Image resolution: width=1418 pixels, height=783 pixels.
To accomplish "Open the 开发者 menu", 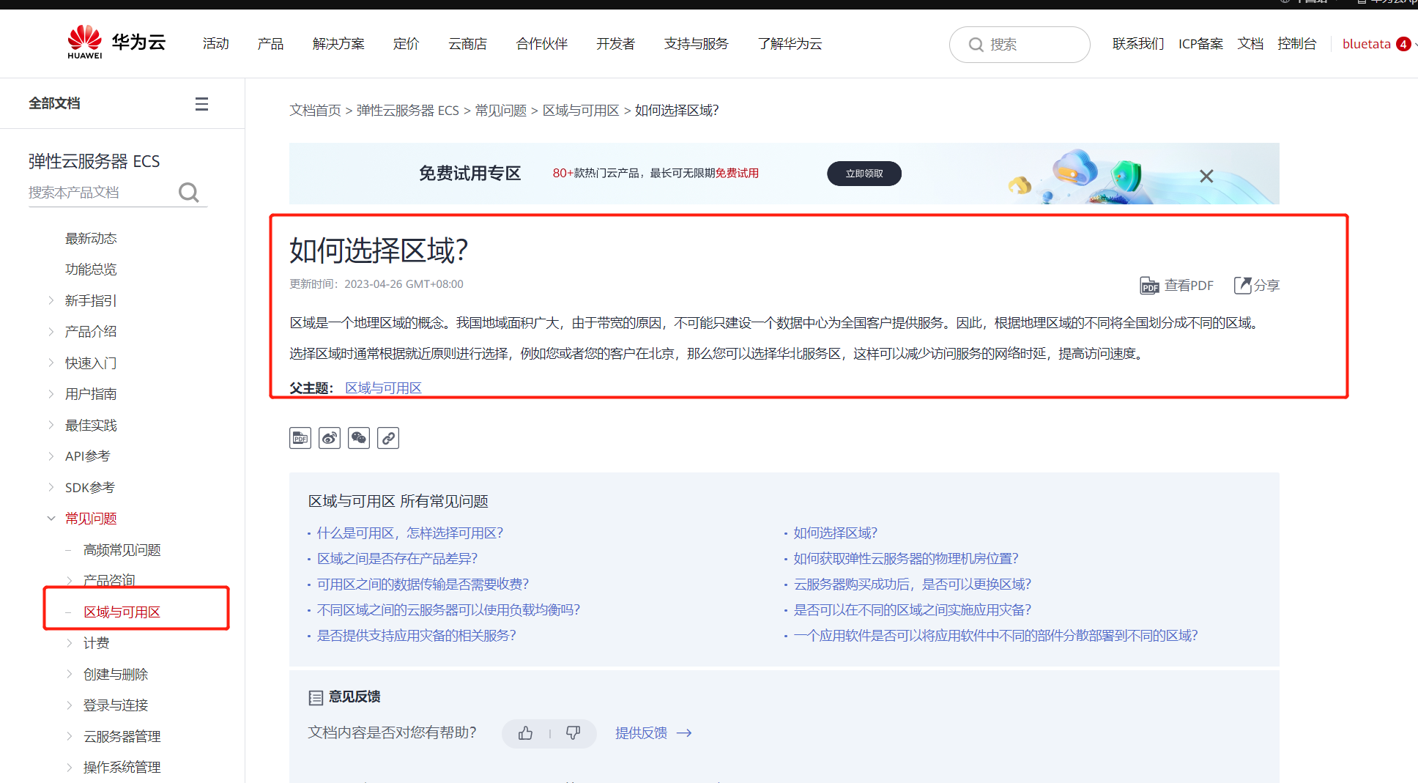I will (x=616, y=44).
